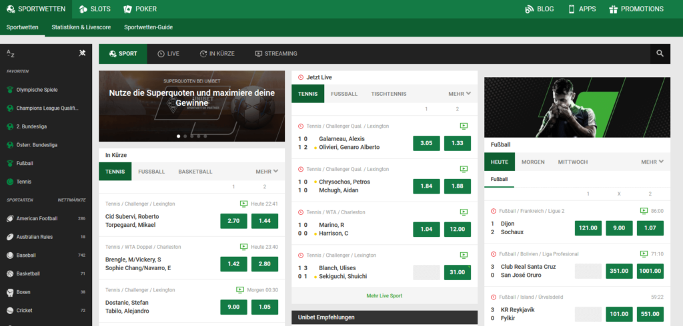Select MORGEN tab in Fußball panel
The height and width of the screenshot is (326, 683).
533,162
